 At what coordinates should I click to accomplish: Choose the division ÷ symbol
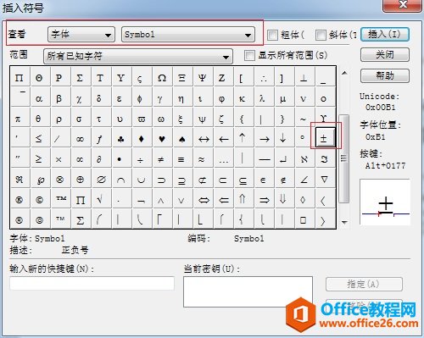pyautogui.click(x=141, y=158)
